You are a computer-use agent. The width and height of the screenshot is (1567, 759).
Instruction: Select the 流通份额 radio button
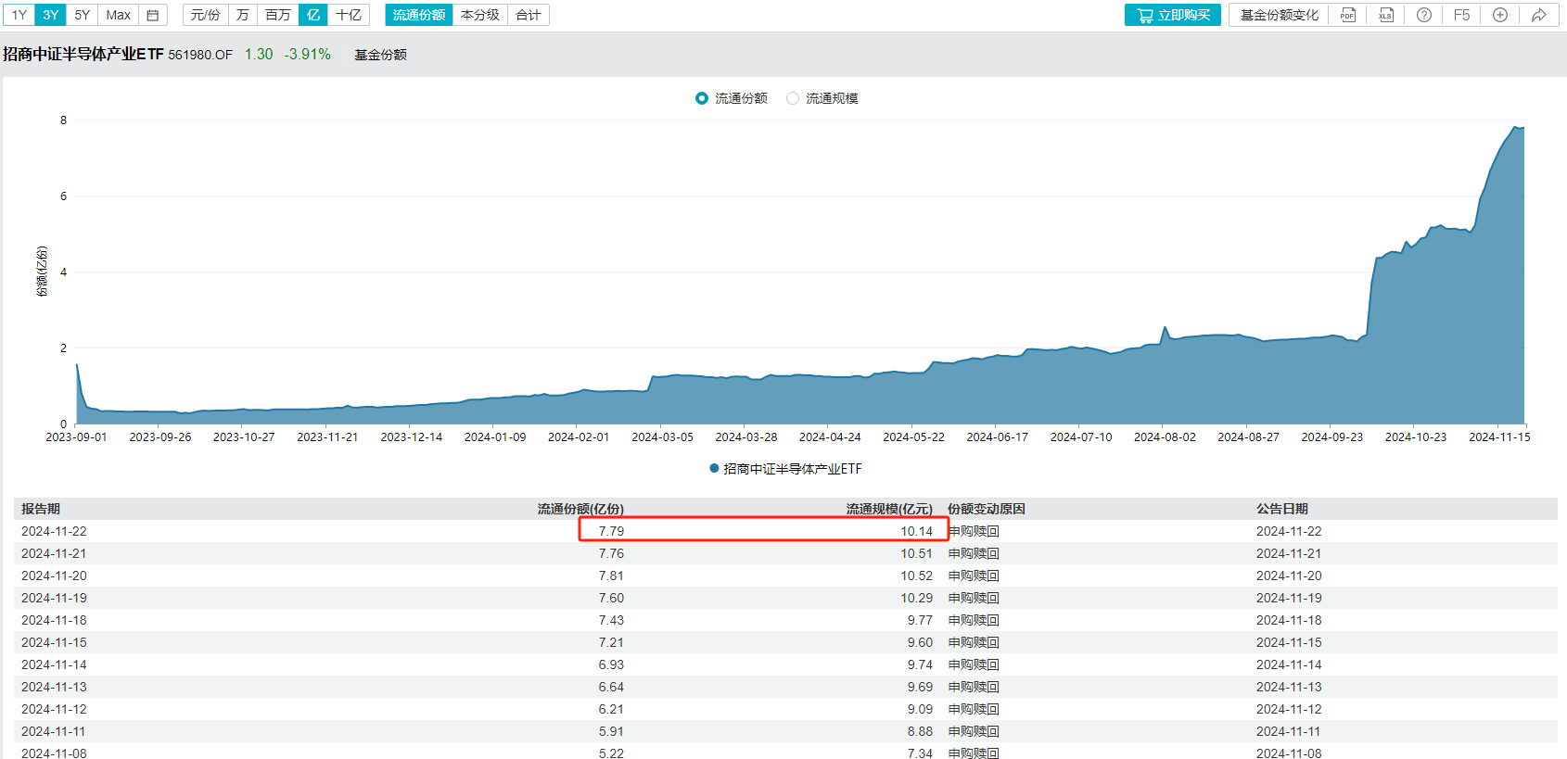point(702,98)
